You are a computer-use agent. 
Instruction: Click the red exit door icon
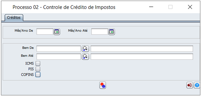[x=190, y=85]
